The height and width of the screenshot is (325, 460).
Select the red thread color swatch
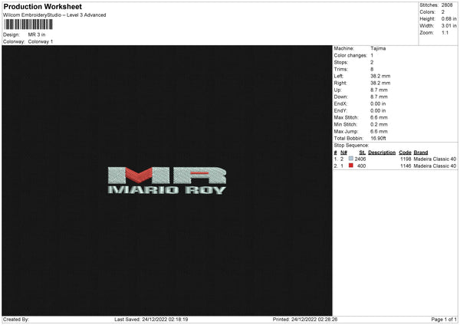[351, 166]
